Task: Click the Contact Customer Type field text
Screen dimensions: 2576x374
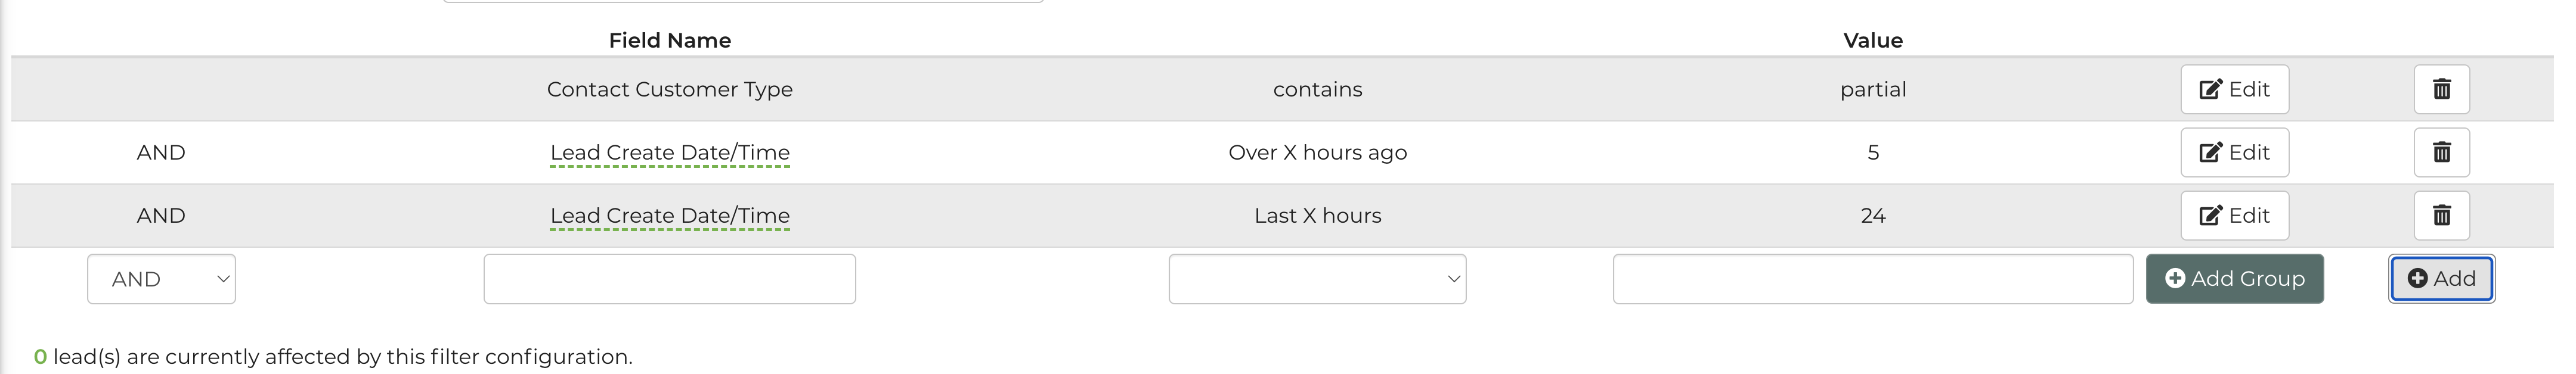Action: pyautogui.click(x=669, y=90)
